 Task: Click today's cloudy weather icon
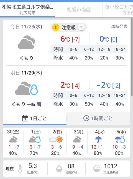26,42
